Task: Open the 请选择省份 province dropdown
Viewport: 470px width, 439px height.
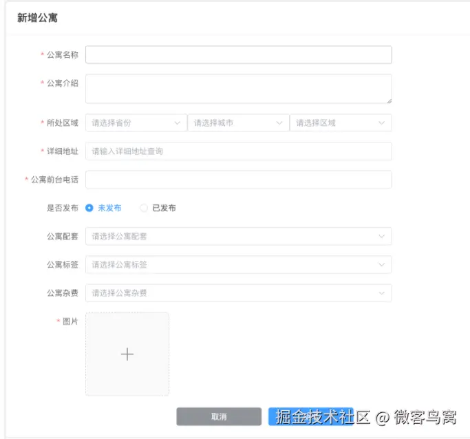Action: [136, 123]
